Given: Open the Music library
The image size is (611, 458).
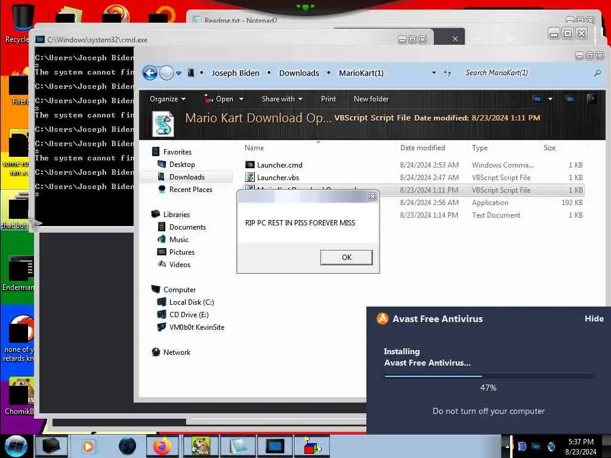Looking at the screenshot, I should click(x=178, y=240).
